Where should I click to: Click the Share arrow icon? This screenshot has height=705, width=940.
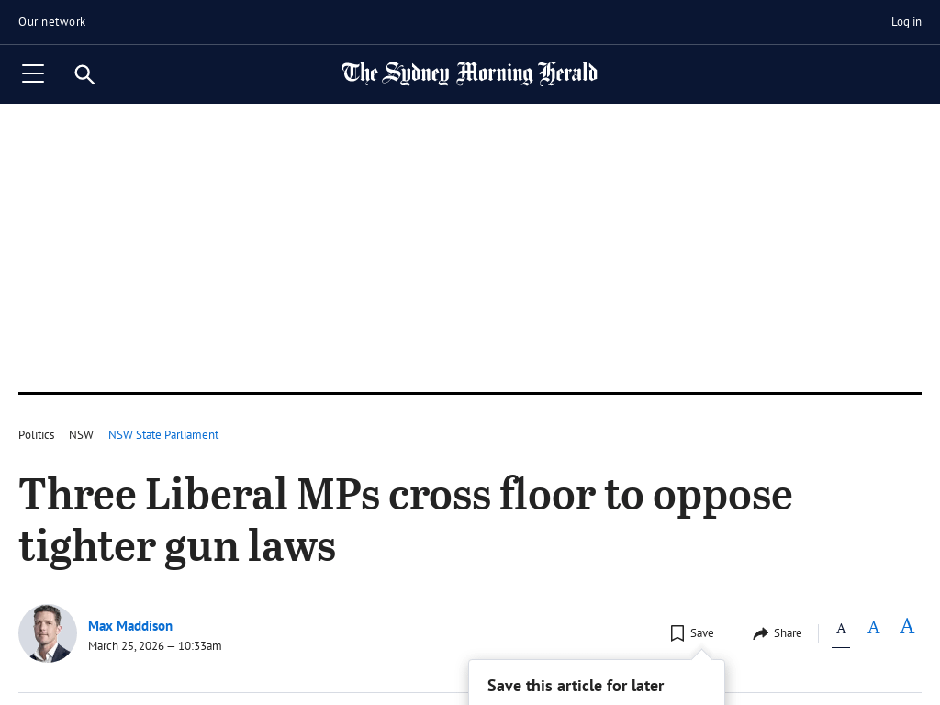click(x=760, y=633)
